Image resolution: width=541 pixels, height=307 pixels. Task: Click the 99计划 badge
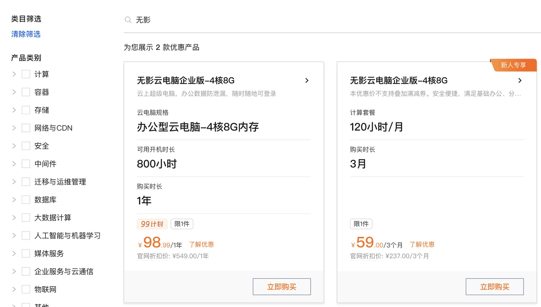click(152, 224)
